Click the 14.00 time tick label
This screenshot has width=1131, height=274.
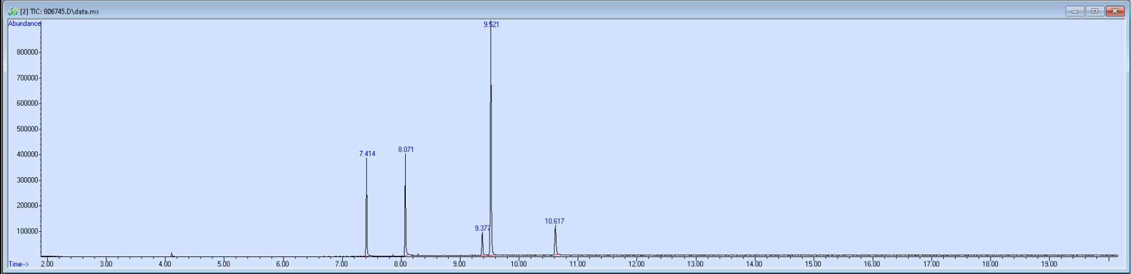(x=754, y=264)
